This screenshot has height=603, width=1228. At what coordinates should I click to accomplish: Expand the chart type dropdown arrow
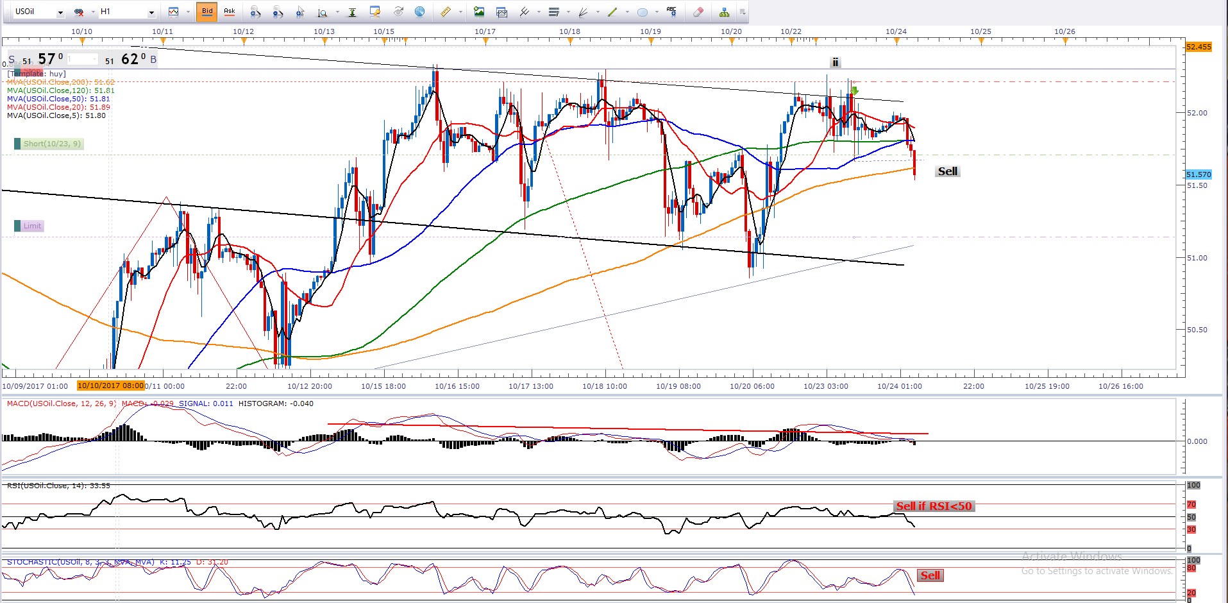pos(188,12)
